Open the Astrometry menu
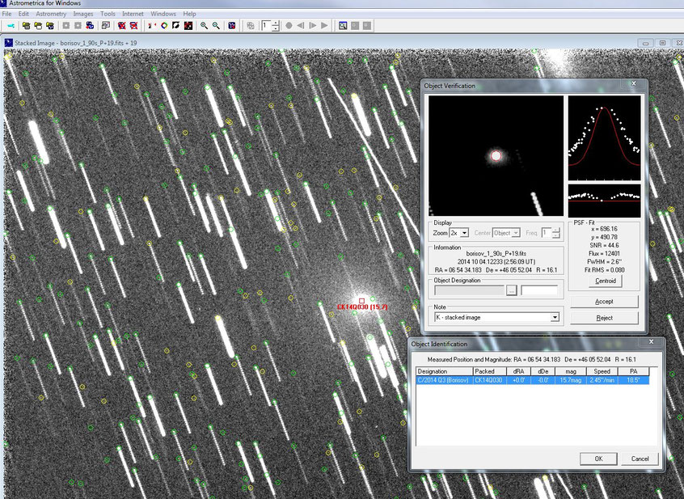Screen dimensions: 684x499 [x=51, y=14]
